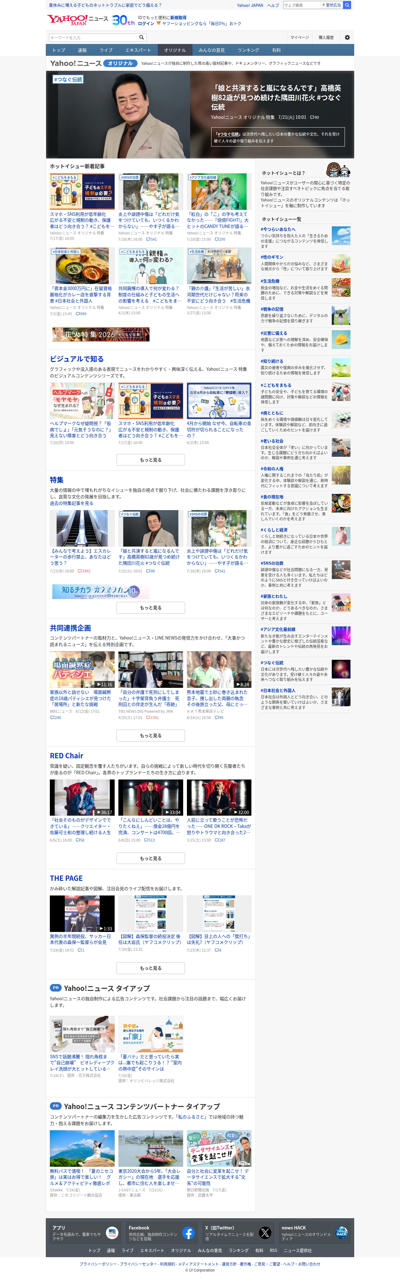The height and width of the screenshot is (1279, 400).
Task: Click もっと見る under THE PAGE section
Action: pyautogui.click(x=151, y=968)
